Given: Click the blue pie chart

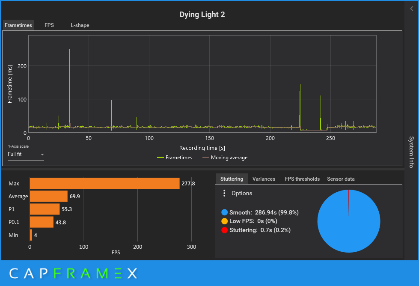Looking at the screenshot, I should (349, 221).
